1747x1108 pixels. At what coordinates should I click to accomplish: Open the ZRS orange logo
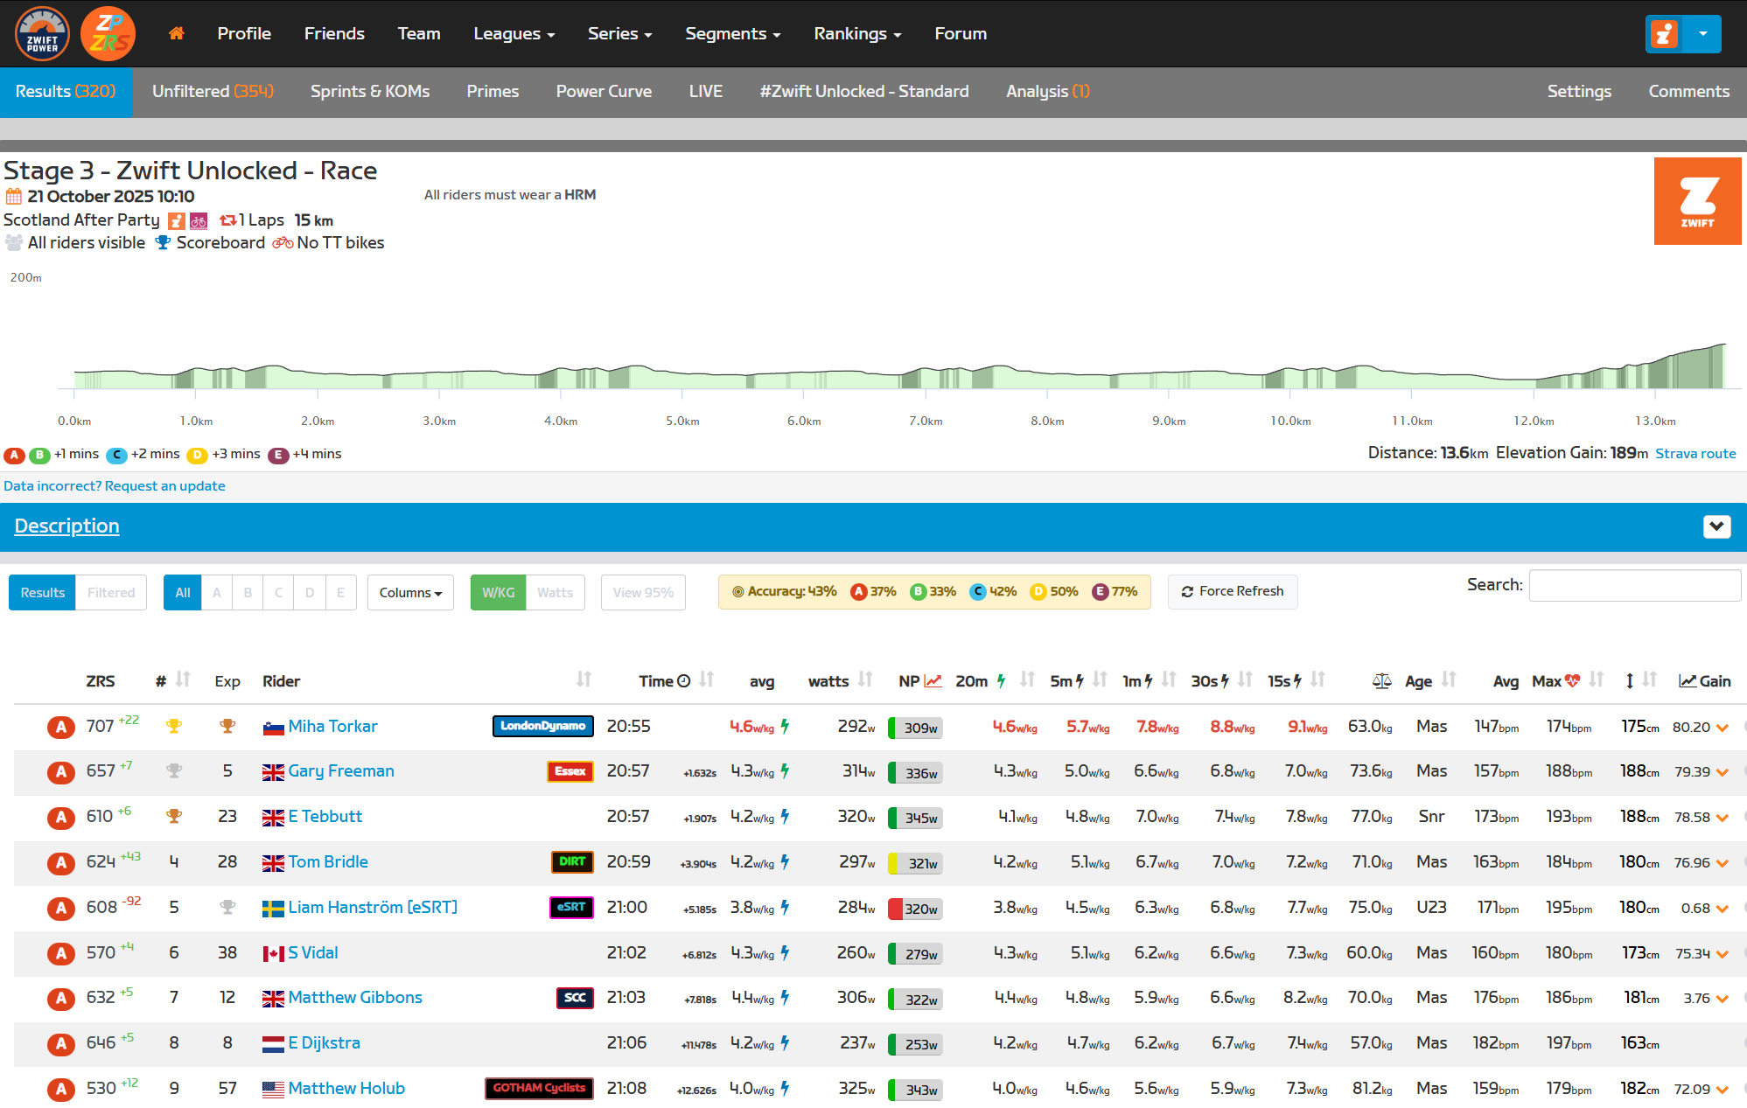(x=108, y=33)
